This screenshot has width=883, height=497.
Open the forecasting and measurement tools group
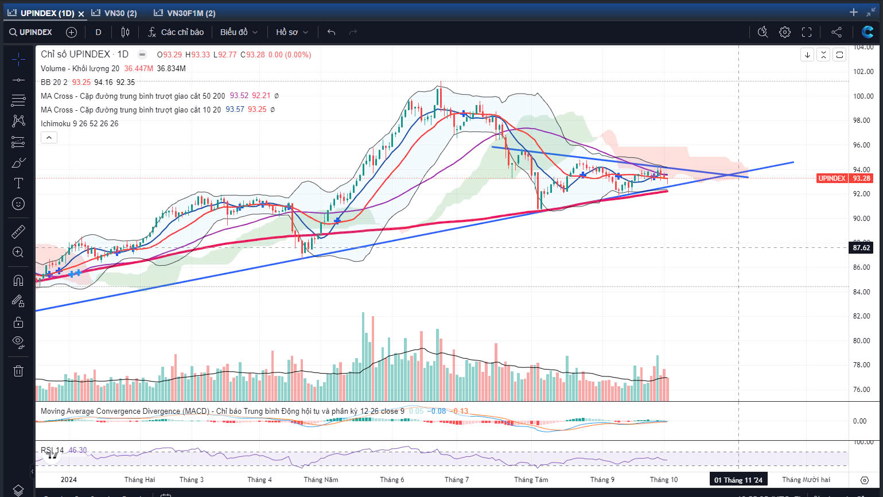pos(18,142)
